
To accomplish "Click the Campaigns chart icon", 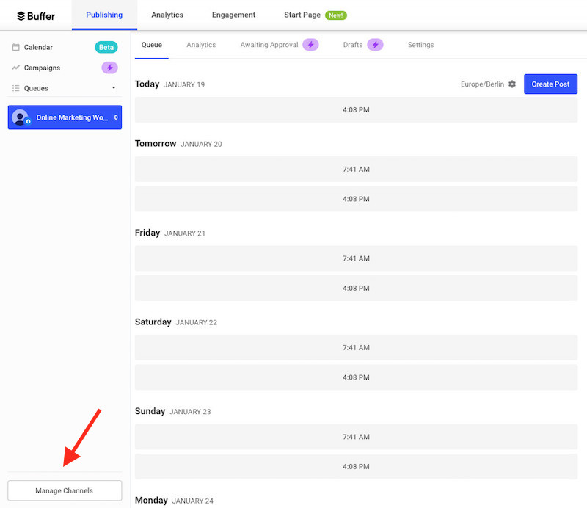I will (x=15, y=68).
